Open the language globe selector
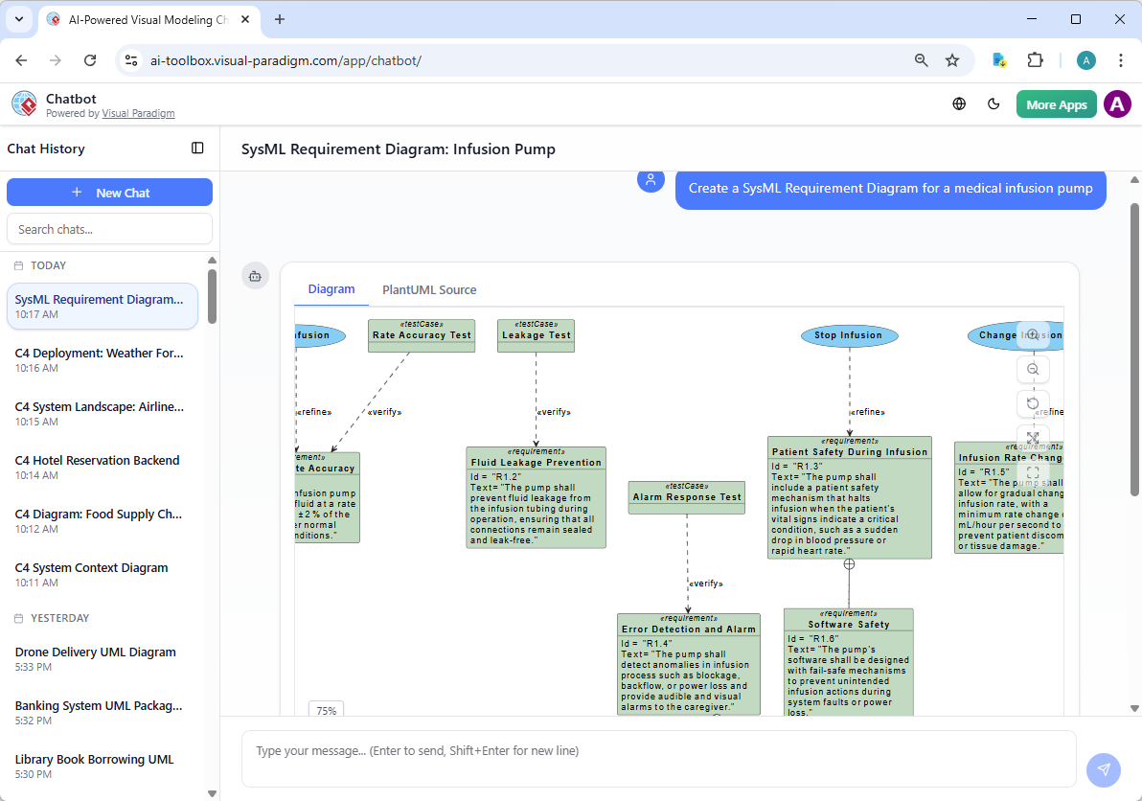1142x801 pixels. [959, 103]
